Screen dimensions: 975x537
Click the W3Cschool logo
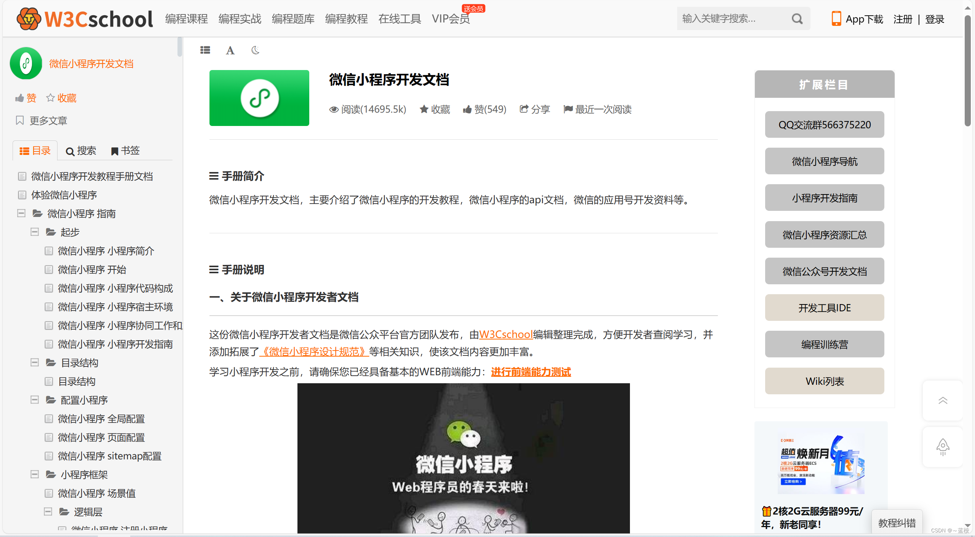[x=85, y=19]
